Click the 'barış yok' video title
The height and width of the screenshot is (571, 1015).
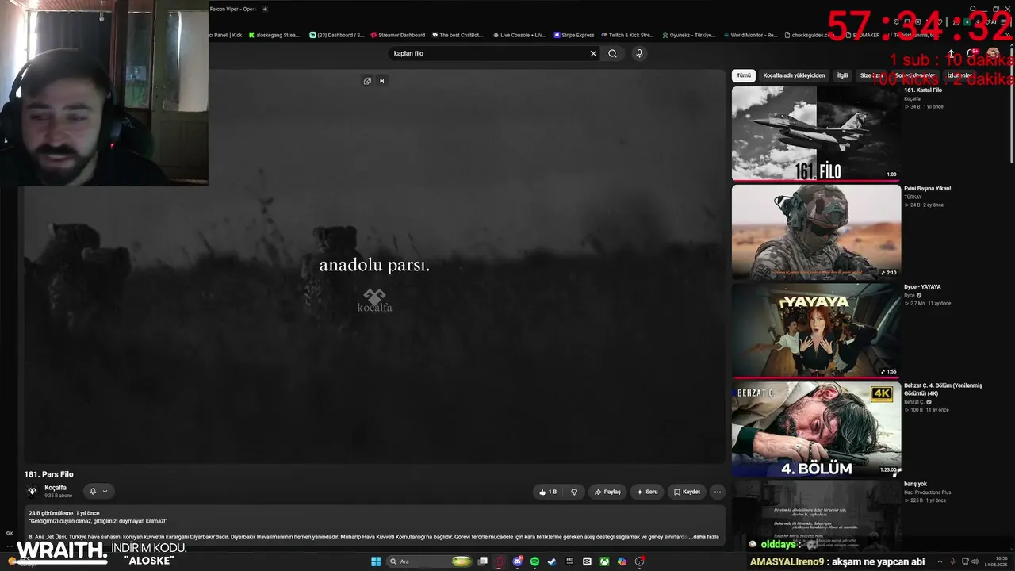coord(915,484)
